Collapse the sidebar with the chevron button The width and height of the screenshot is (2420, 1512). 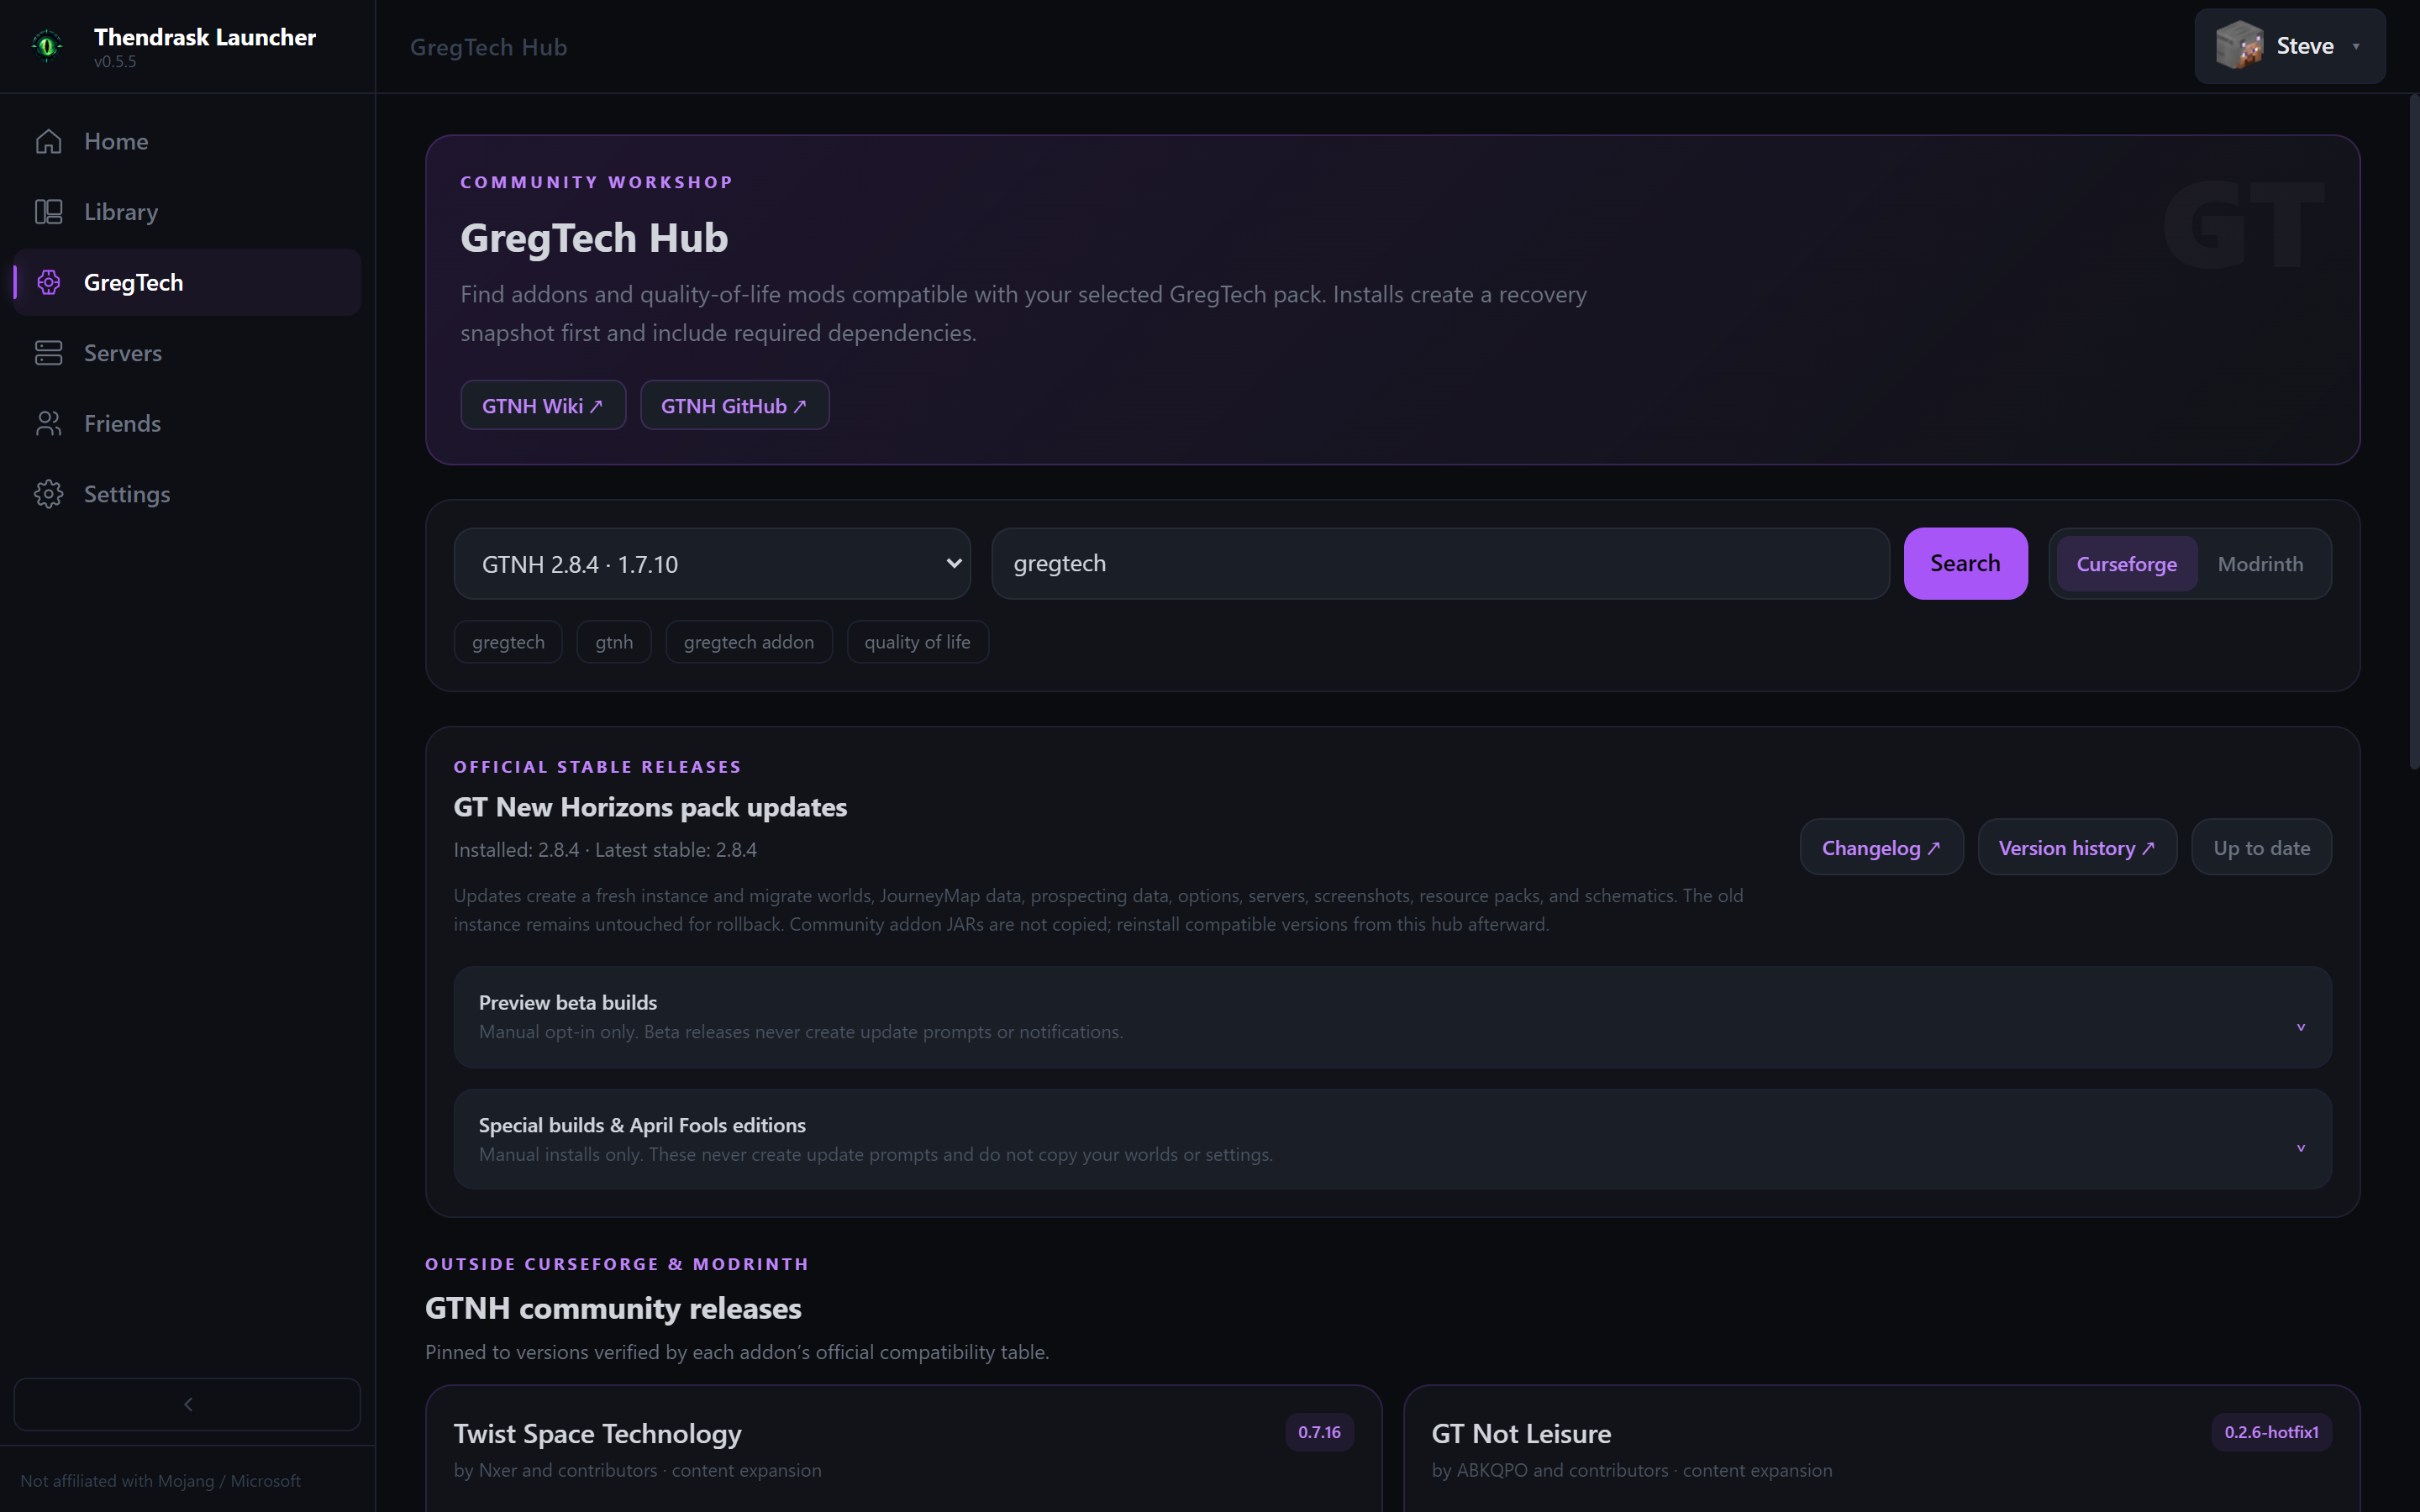coord(187,1404)
